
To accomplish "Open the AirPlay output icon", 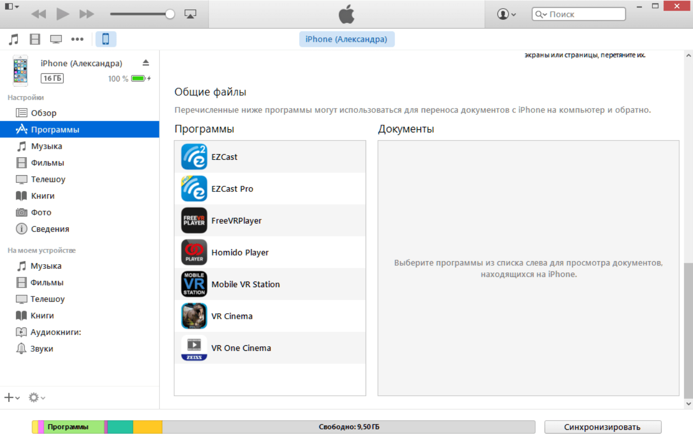I will [x=190, y=14].
